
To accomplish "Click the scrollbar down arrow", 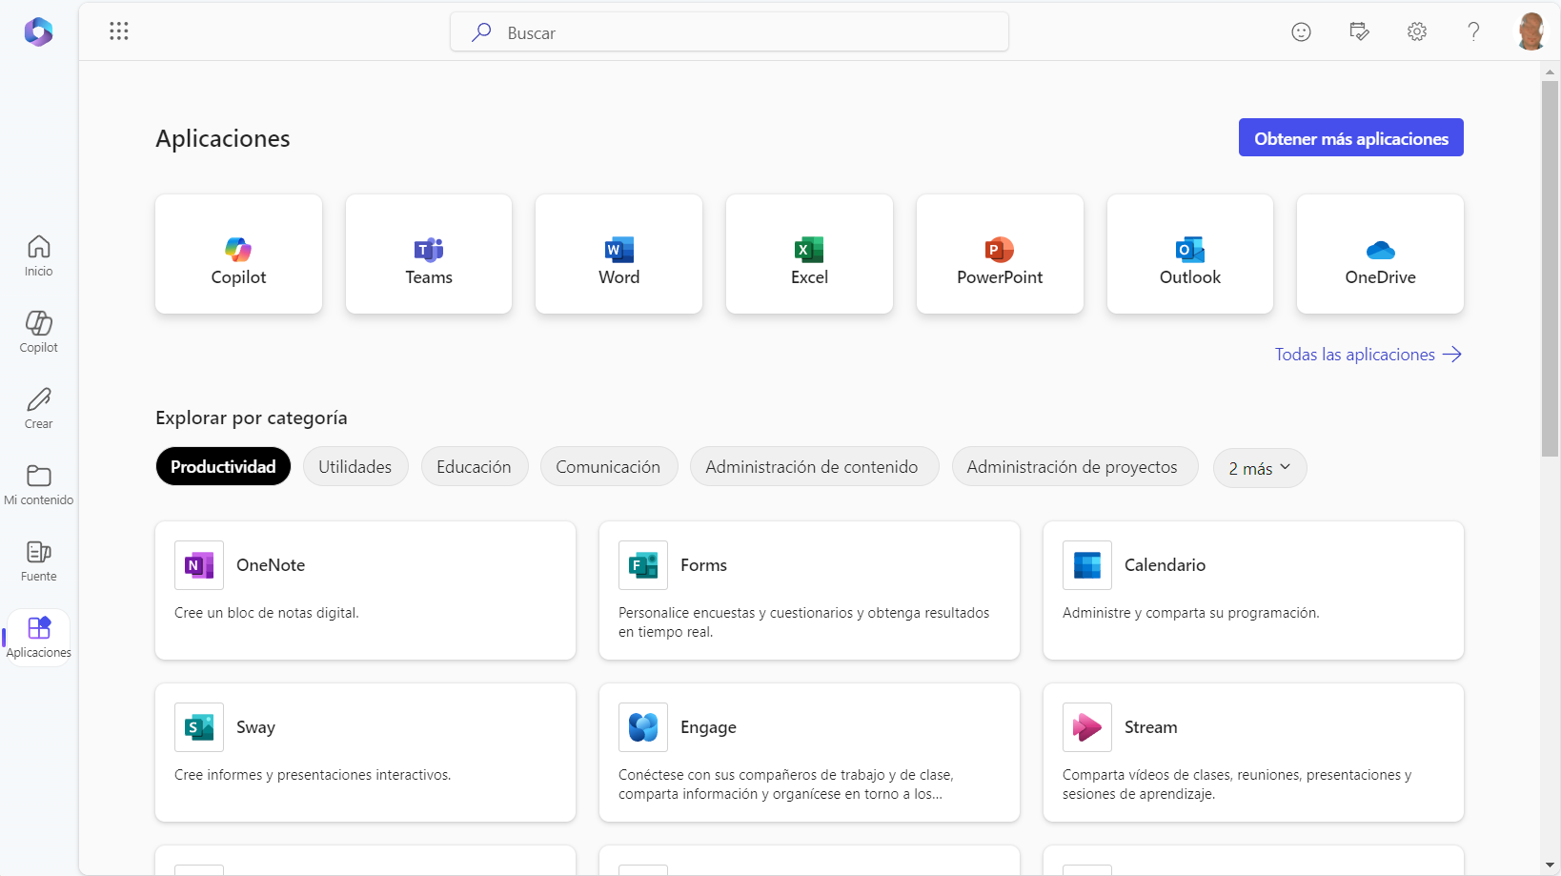I will 1550,865.
